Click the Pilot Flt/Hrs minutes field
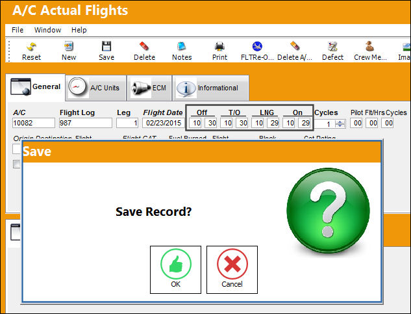The height and width of the screenshot is (314, 411). (371, 123)
